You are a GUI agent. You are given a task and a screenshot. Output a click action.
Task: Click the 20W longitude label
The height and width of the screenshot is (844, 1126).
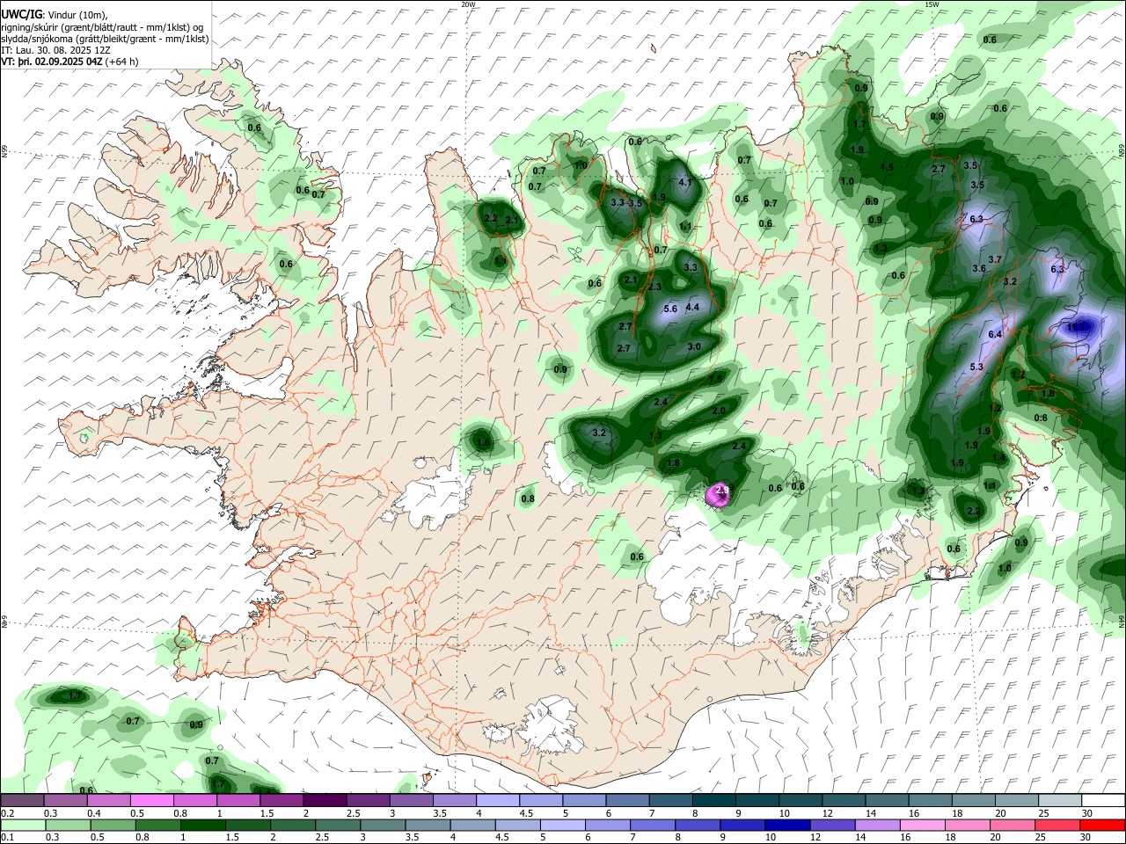click(x=468, y=4)
